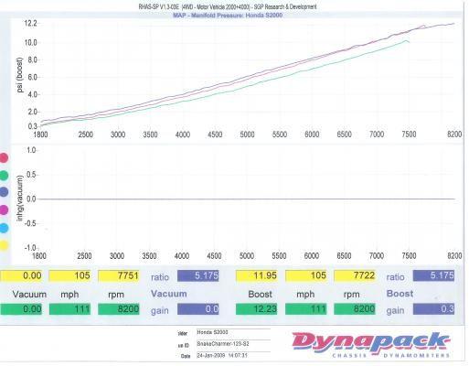
Task: Click the magenta run color dot
Action: click(4, 210)
